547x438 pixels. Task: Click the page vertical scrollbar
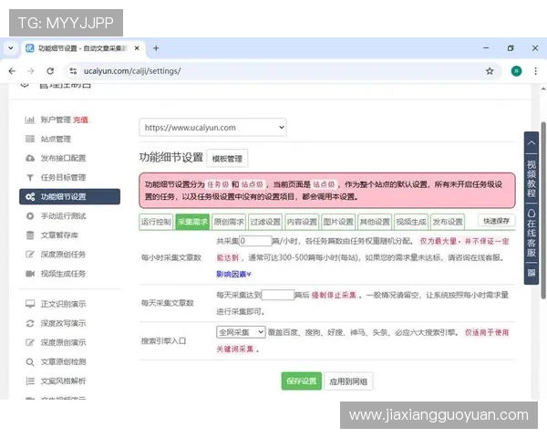click(543, 211)
